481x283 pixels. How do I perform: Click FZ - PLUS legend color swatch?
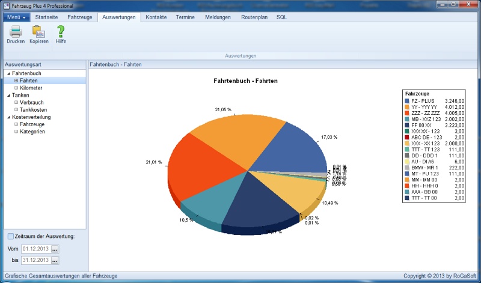click(x=407, y=101)
